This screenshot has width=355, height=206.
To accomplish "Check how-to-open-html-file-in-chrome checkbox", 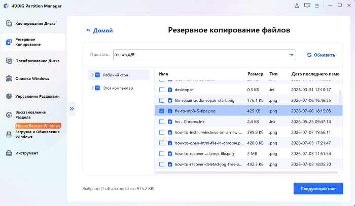I will (x=162, y=143).
